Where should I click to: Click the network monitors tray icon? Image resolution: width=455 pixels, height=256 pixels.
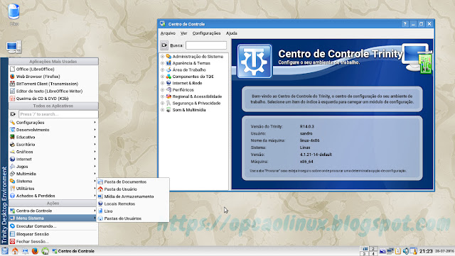tap(390, 251)
